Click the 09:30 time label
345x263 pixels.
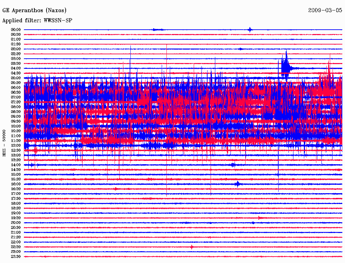(x=16, y=121)
